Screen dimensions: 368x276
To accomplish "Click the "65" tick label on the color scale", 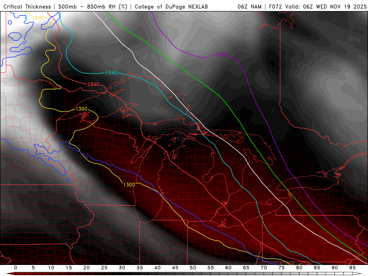I will pos(246,268).
